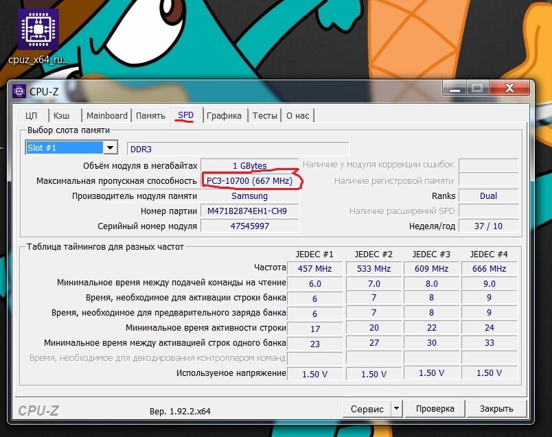This screenshot has width=552, height=437.
Task: Click the 7.0 CAS latency cell
Action: (x=374, y=283)
